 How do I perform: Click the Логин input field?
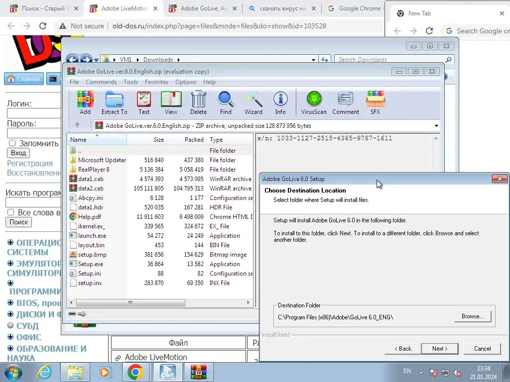[x=34, y=113]
